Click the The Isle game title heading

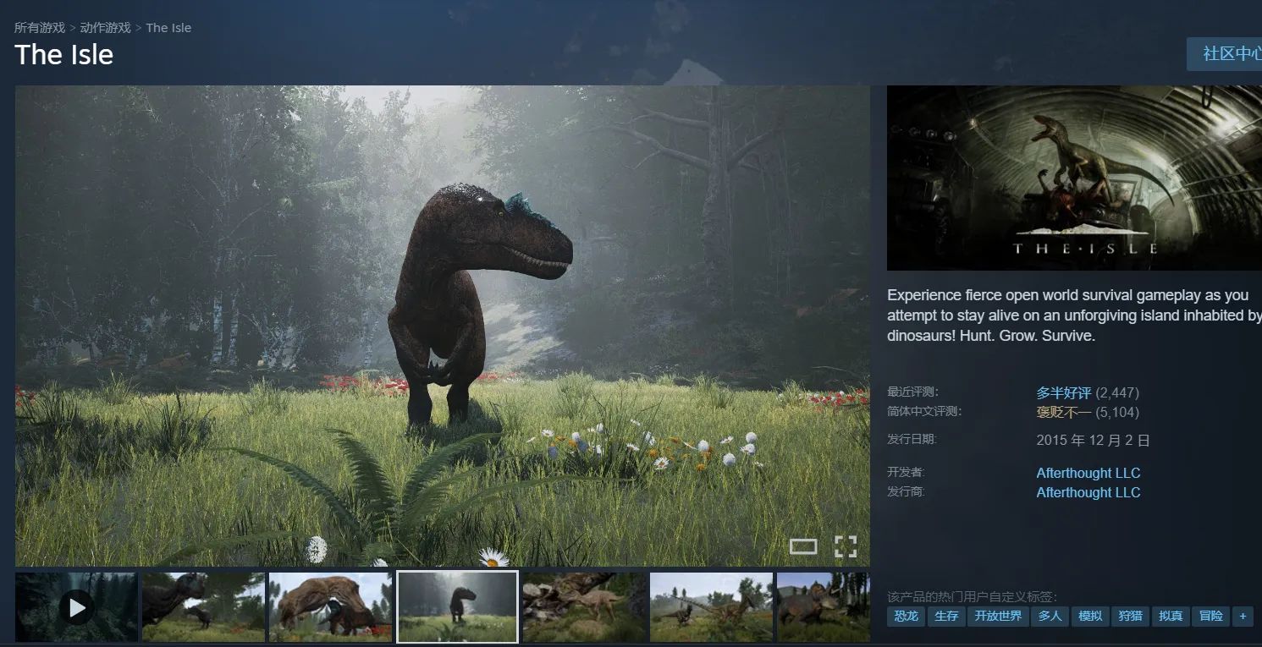[64, 55]
